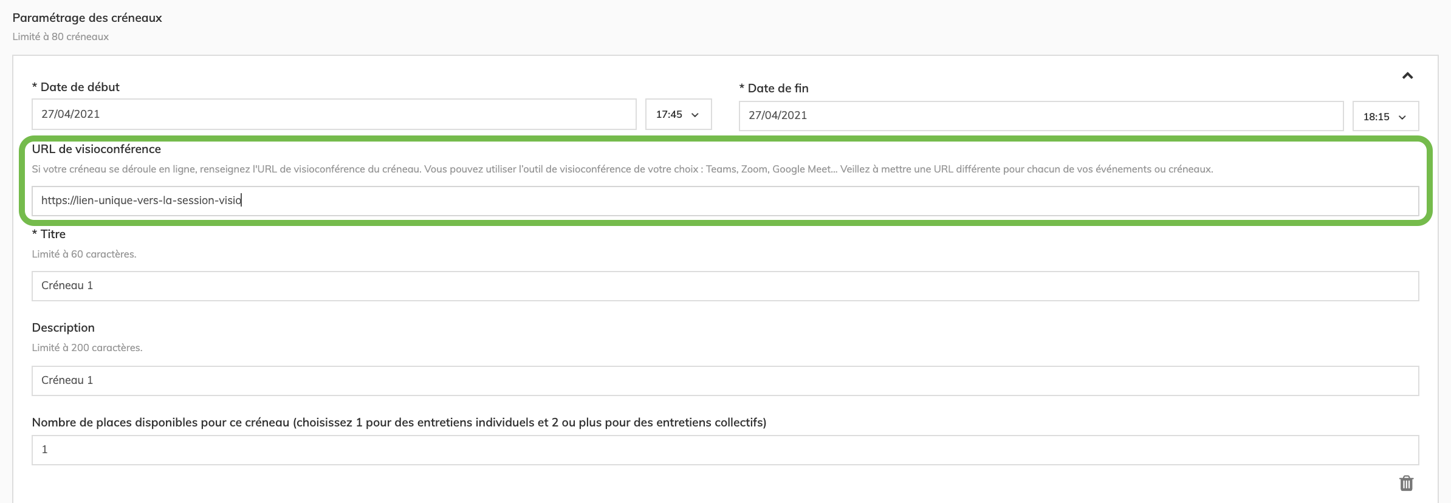Focus the Titre field containing Créneau 1
The height and width of the screenshot is (503, 1451).
[x=725, y=286]
